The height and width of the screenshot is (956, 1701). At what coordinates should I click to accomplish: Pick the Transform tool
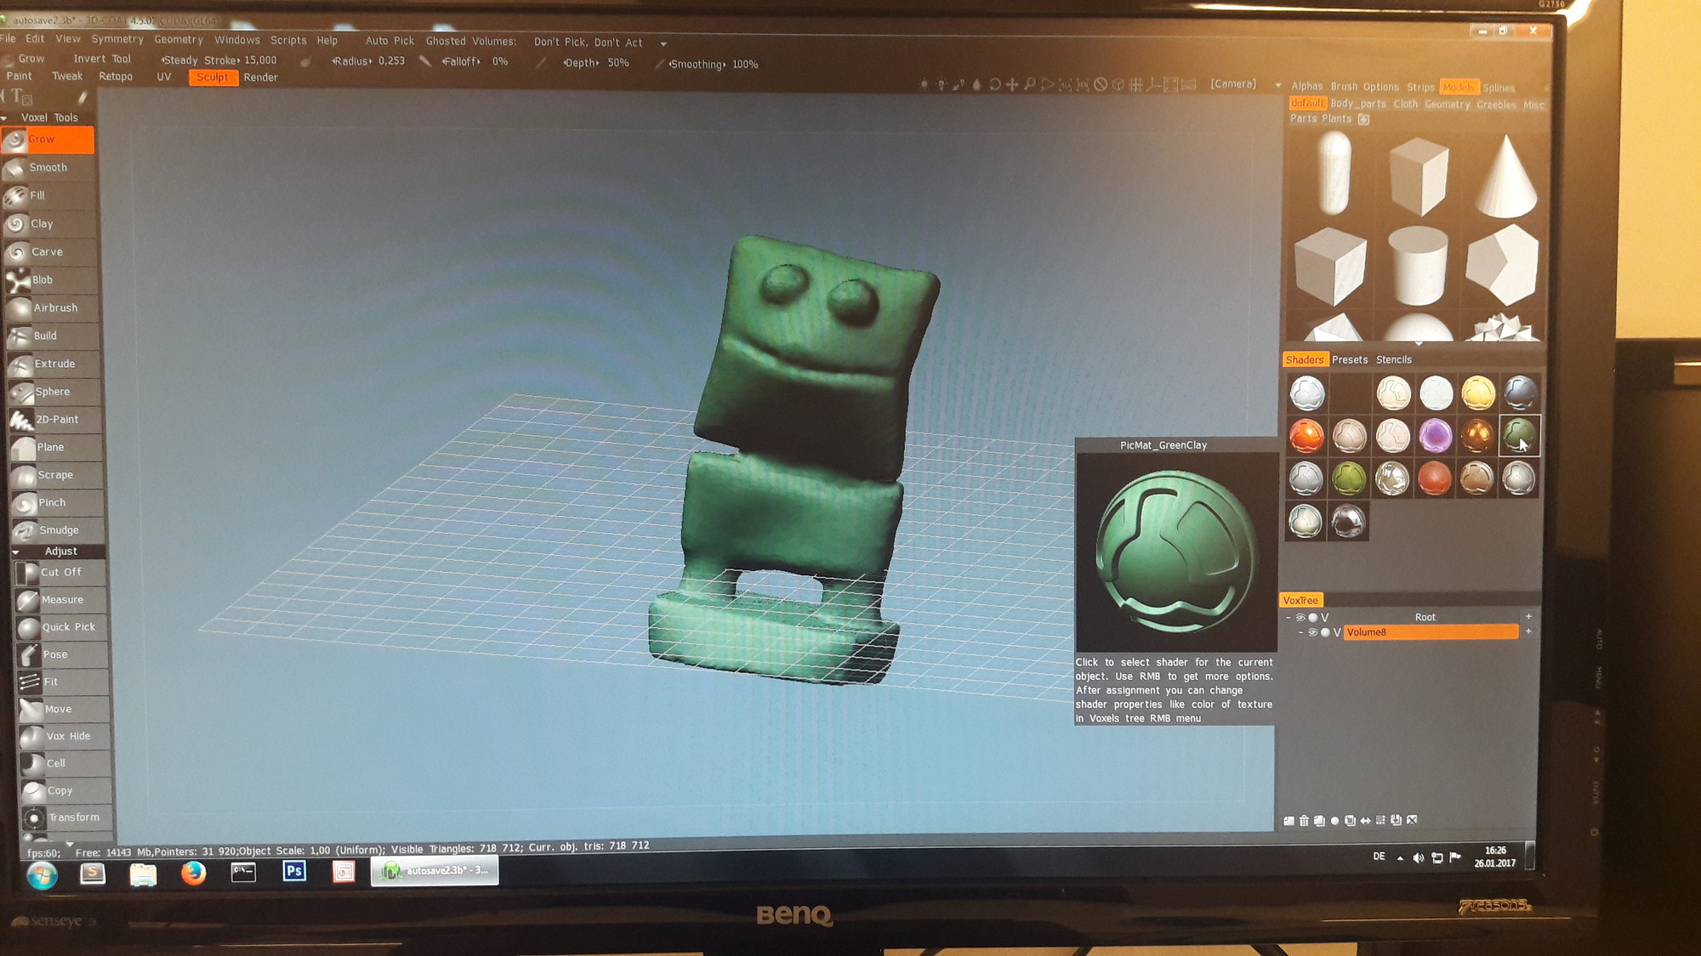pos(73,817)
